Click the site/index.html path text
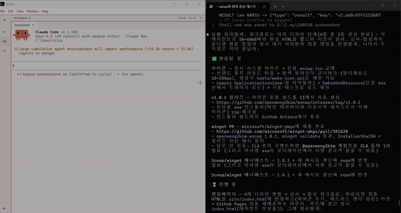The height and width of the screenshot is (213, 401). (x=248, y=199)
